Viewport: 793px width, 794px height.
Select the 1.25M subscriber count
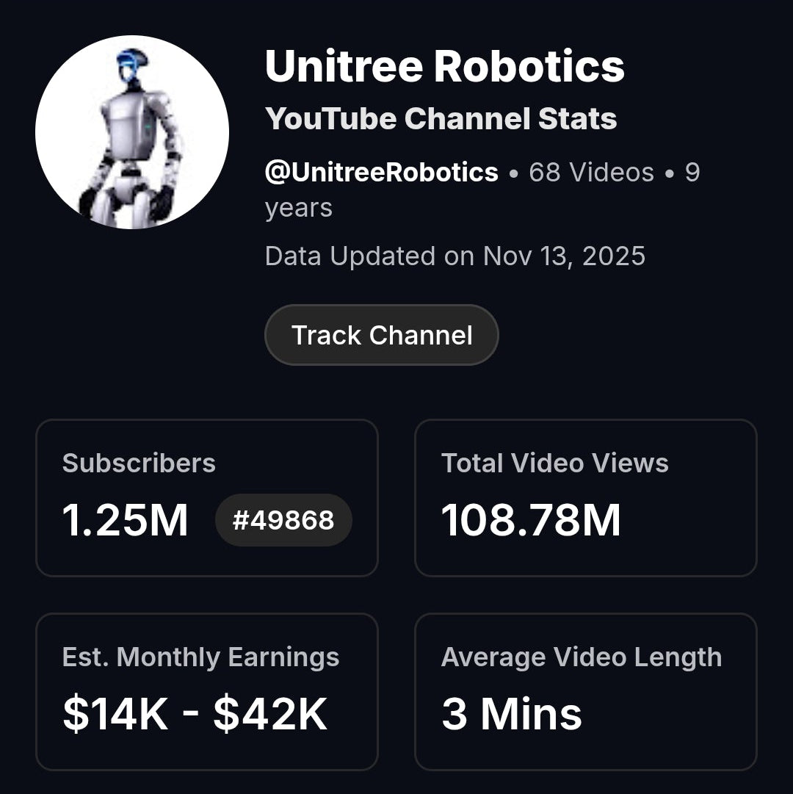pyautogui.click(x=126, y=520)
